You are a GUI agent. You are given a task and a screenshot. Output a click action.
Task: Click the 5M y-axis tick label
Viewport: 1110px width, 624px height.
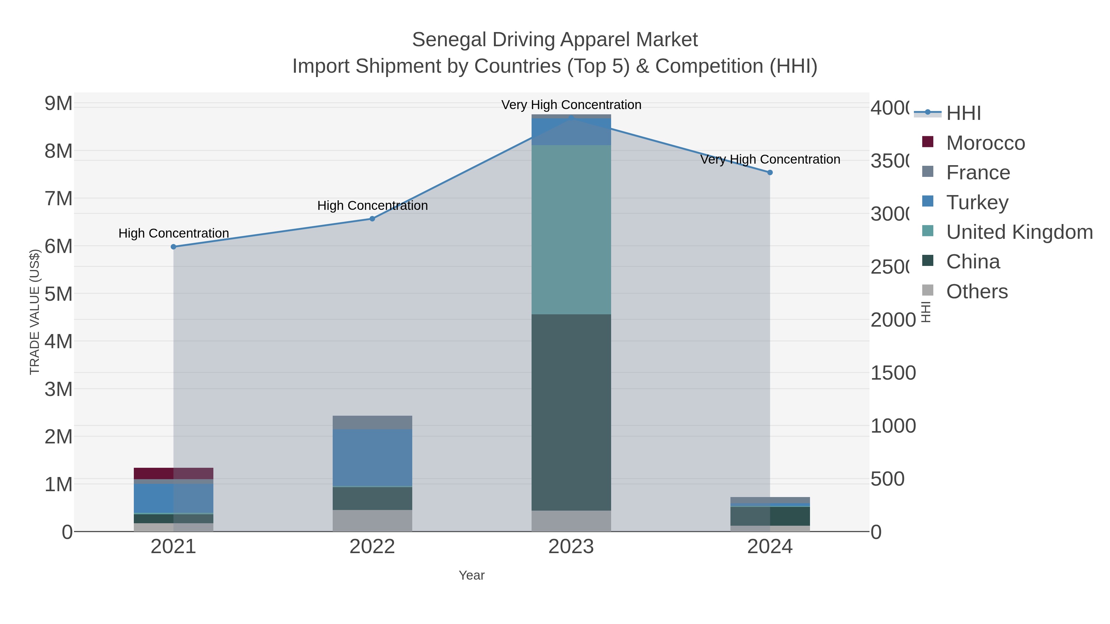(59, 294)
